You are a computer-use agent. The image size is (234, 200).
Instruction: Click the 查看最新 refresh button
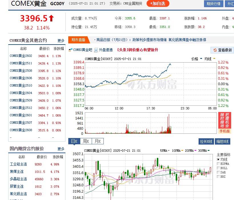point(222,50)
